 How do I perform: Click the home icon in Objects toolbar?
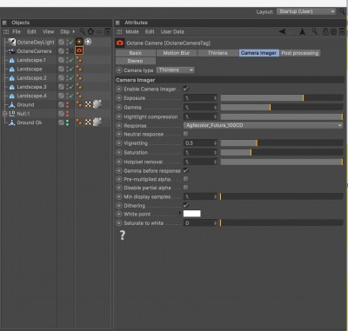[90, 31]
